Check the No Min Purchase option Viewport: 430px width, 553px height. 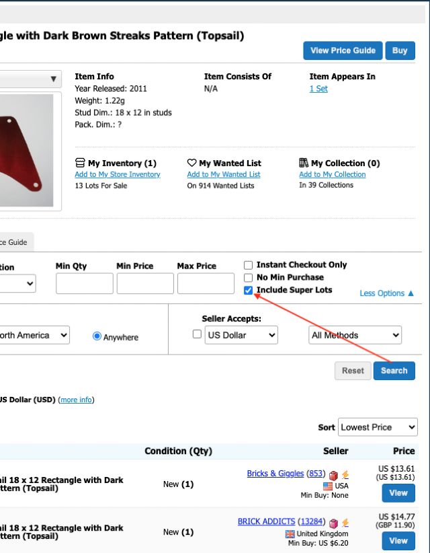pyautogui.click(x=249, y=277)
